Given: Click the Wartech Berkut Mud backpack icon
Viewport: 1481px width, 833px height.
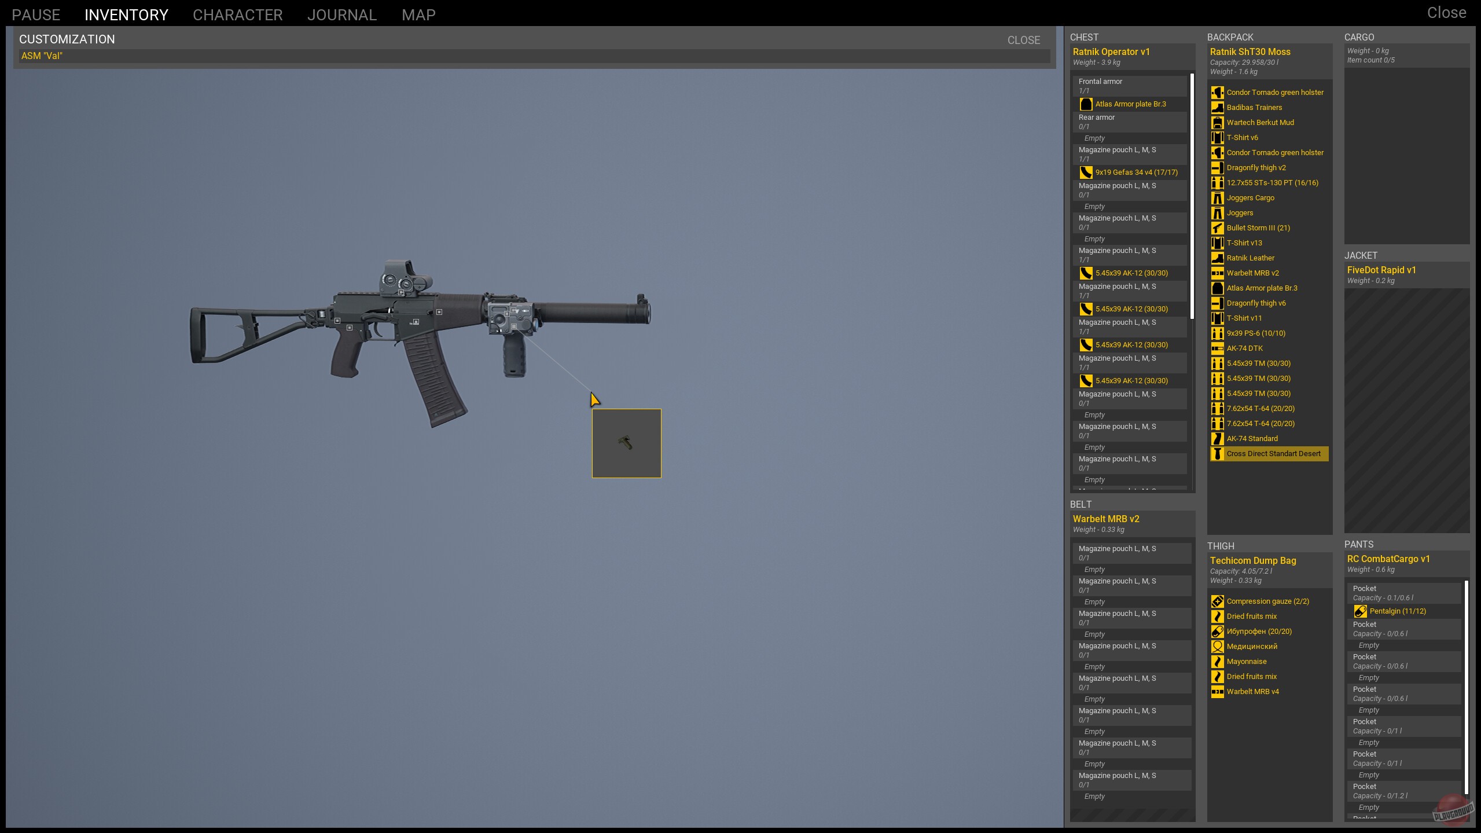Looking at the screenshot, I should 1217,123.
